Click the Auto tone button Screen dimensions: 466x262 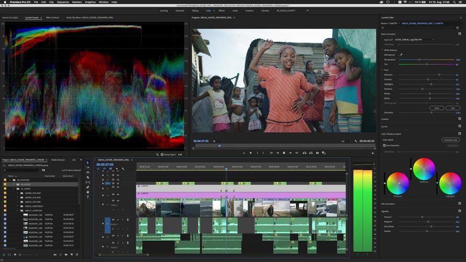pyautogui.click(x=453, y=108)
